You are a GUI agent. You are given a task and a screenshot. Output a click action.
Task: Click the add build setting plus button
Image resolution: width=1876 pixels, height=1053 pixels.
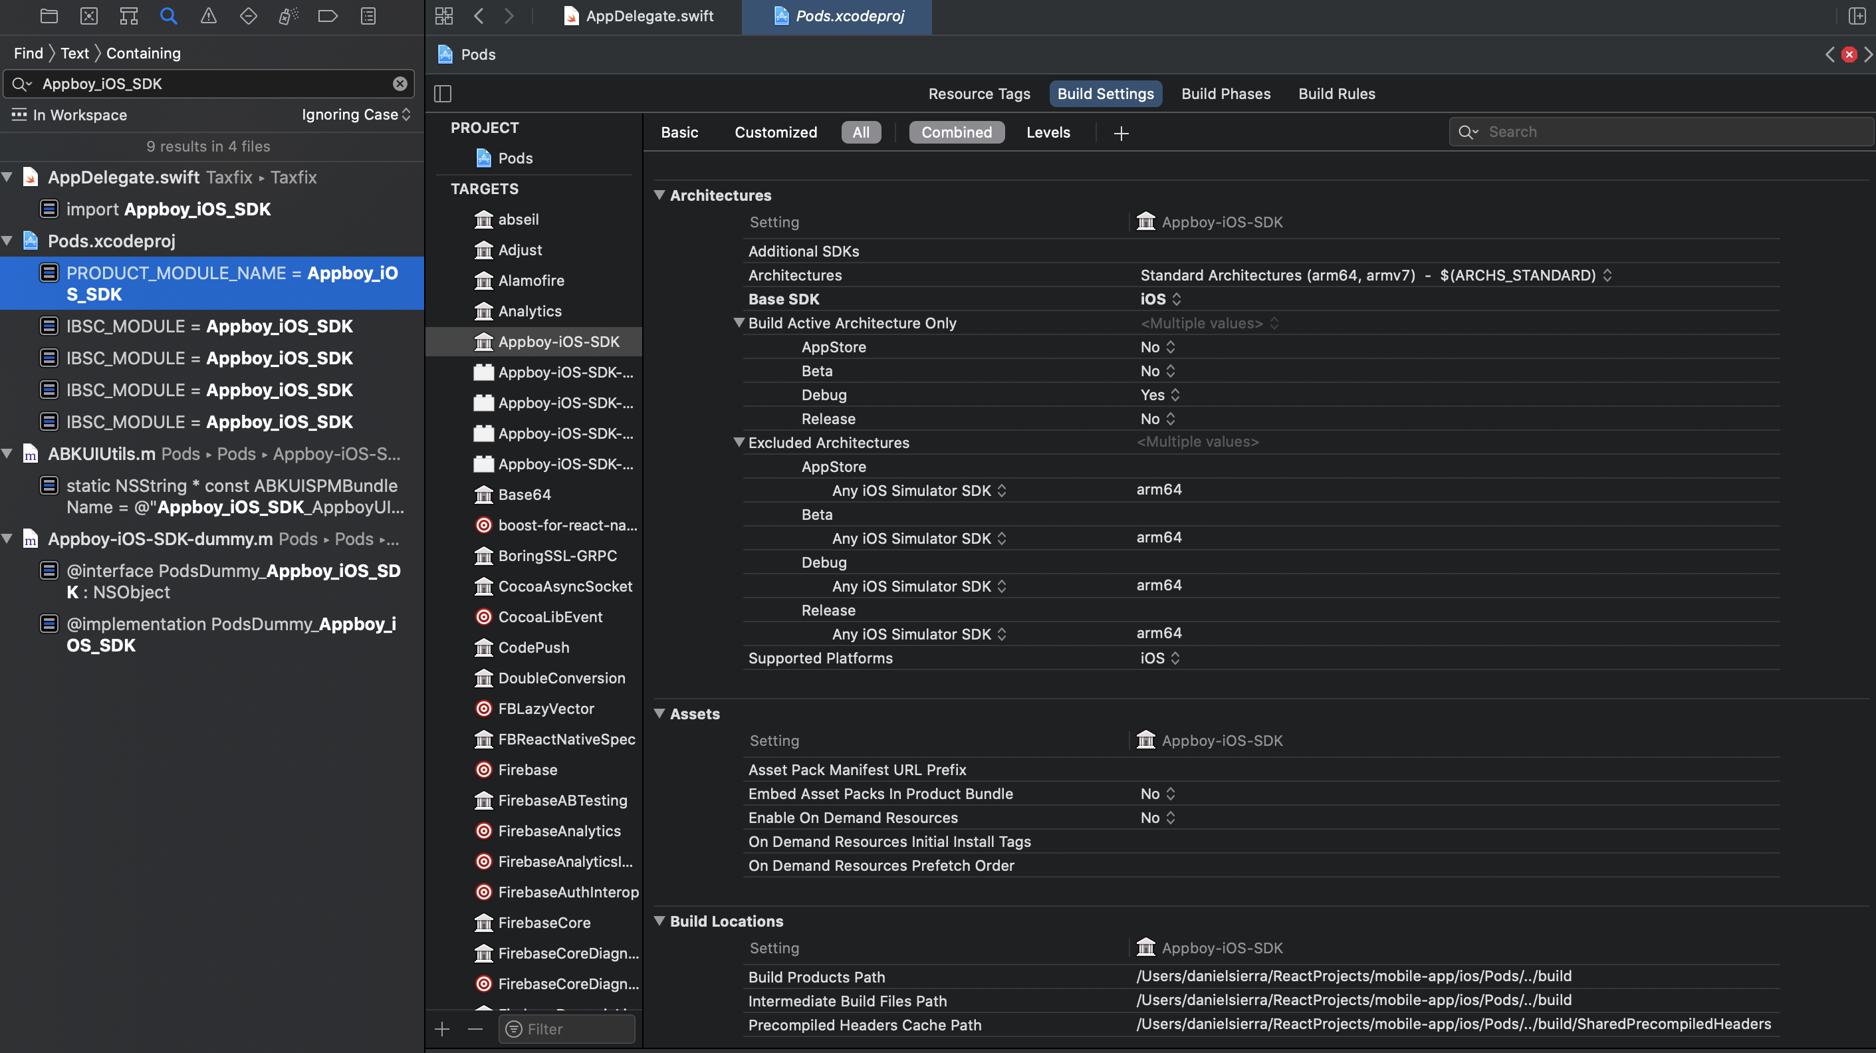(x=1121, y=132)
